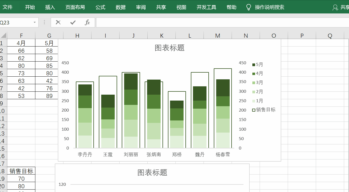Screen dimensions: 349x192
Task: Click the 5月 legend color swatch
Action: (x=253, y=65)
